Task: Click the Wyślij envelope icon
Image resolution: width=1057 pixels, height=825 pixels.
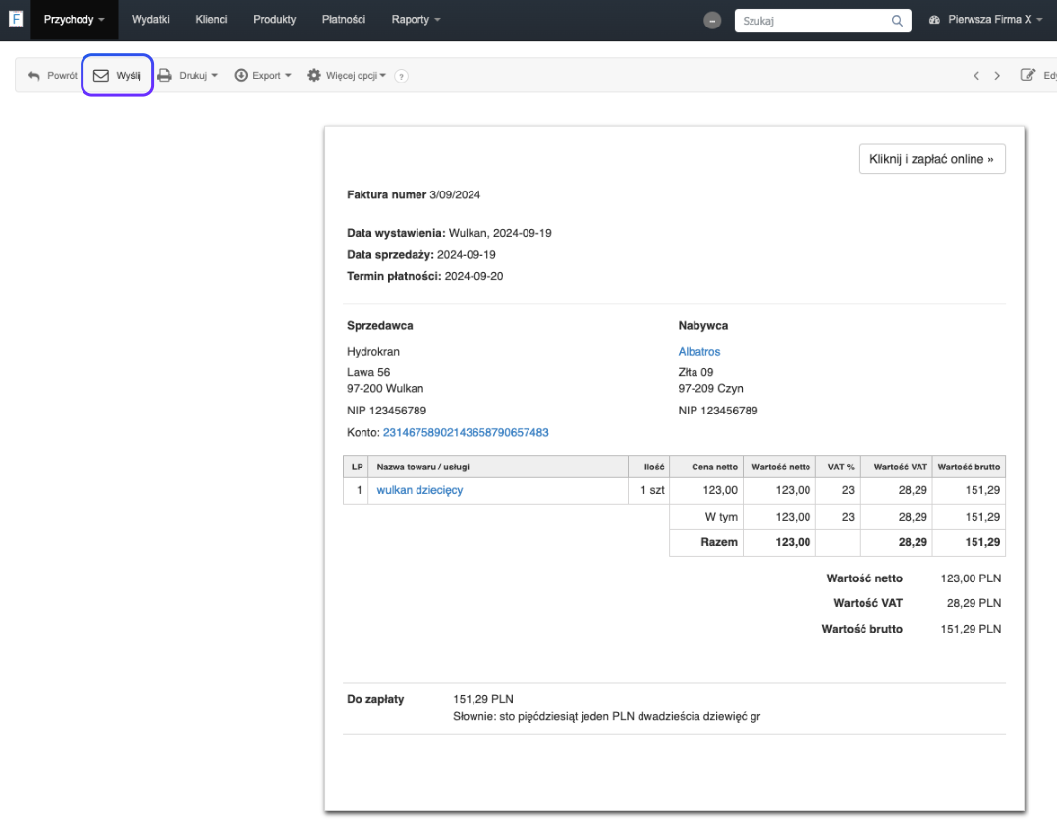Action: (101, 76)
